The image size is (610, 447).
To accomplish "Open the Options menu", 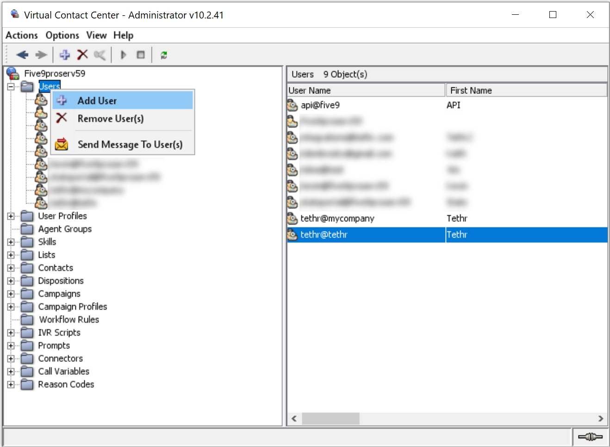I will pyautogui.click(x=62, y=36).
